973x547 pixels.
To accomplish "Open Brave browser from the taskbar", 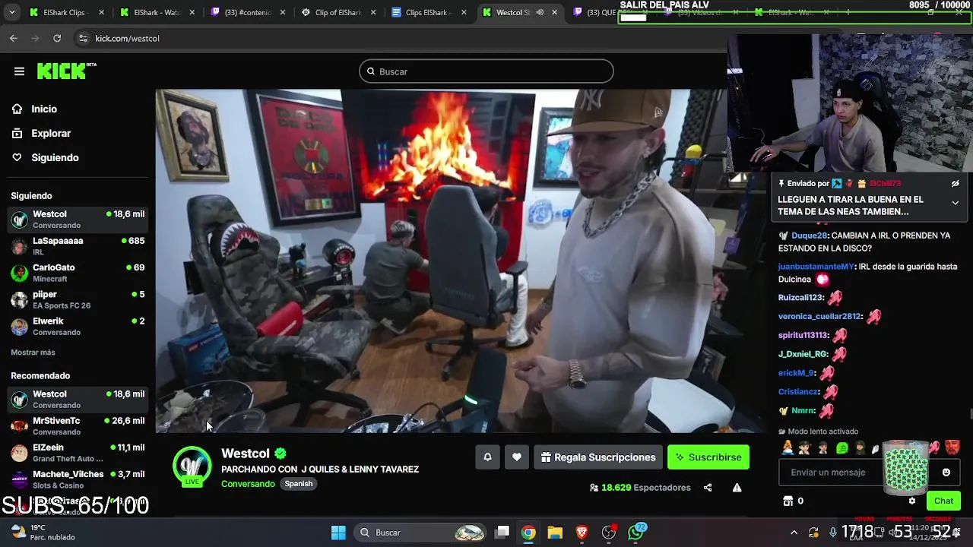I will point(582,533).
